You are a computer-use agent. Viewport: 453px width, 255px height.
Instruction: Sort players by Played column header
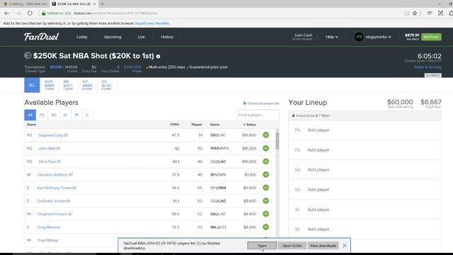(197, 125)
